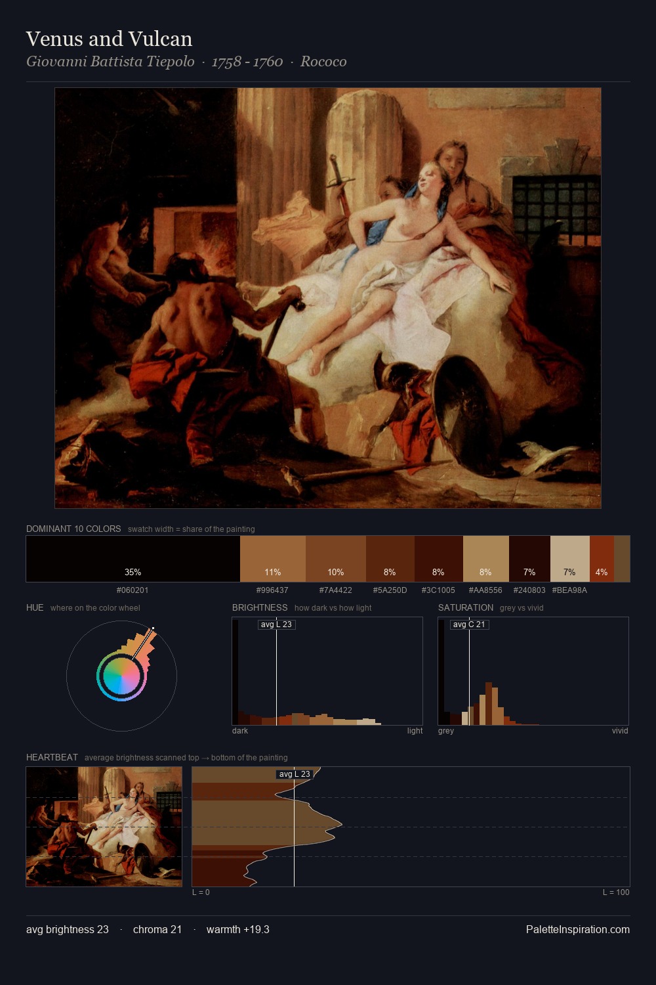Select the brightness histogram chart
The height and width of the screenshot is (985, 656).
pos(327,671)
